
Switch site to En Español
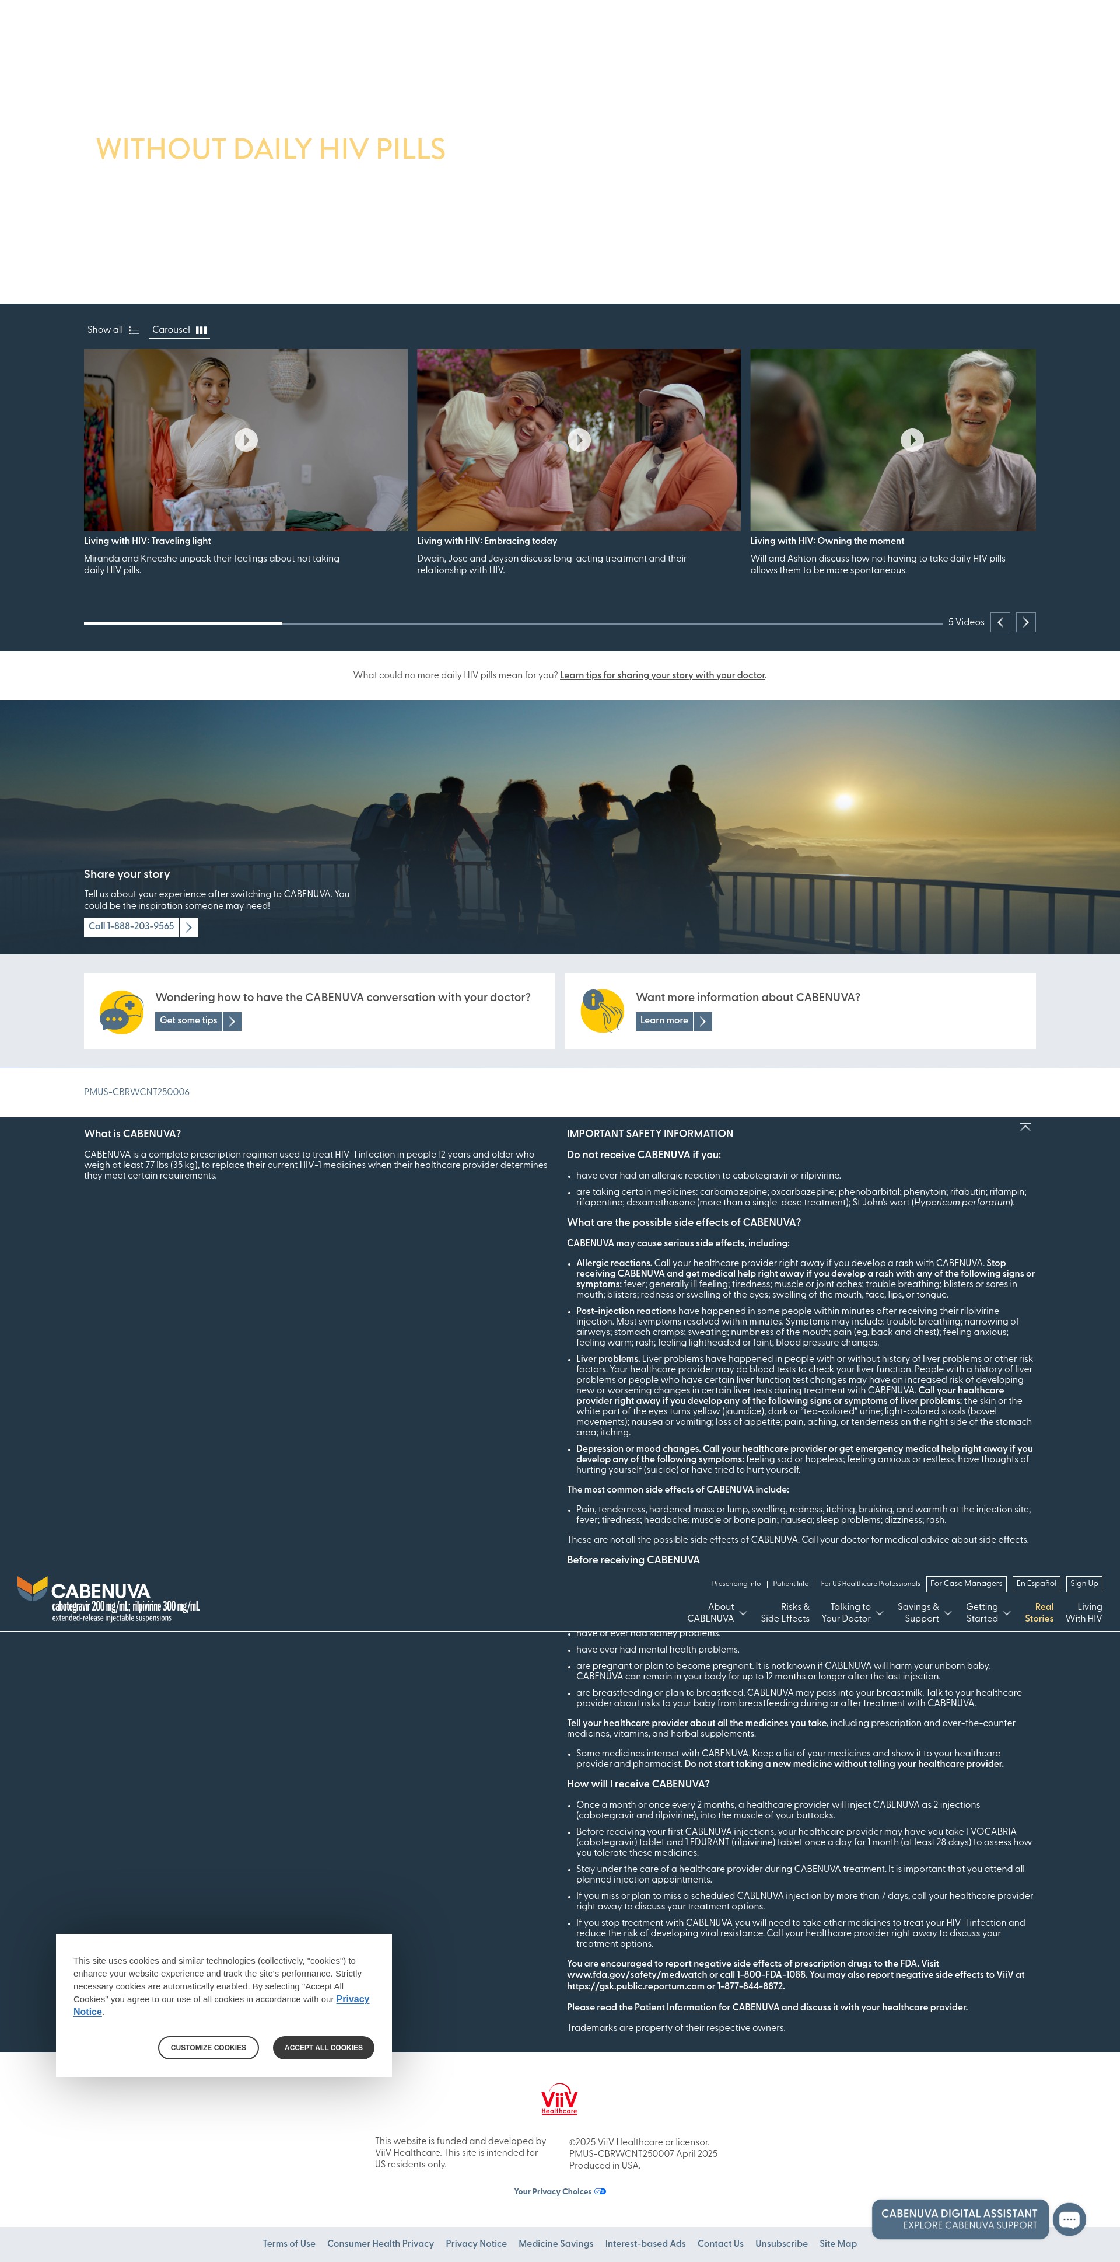pos(1036,1583)
